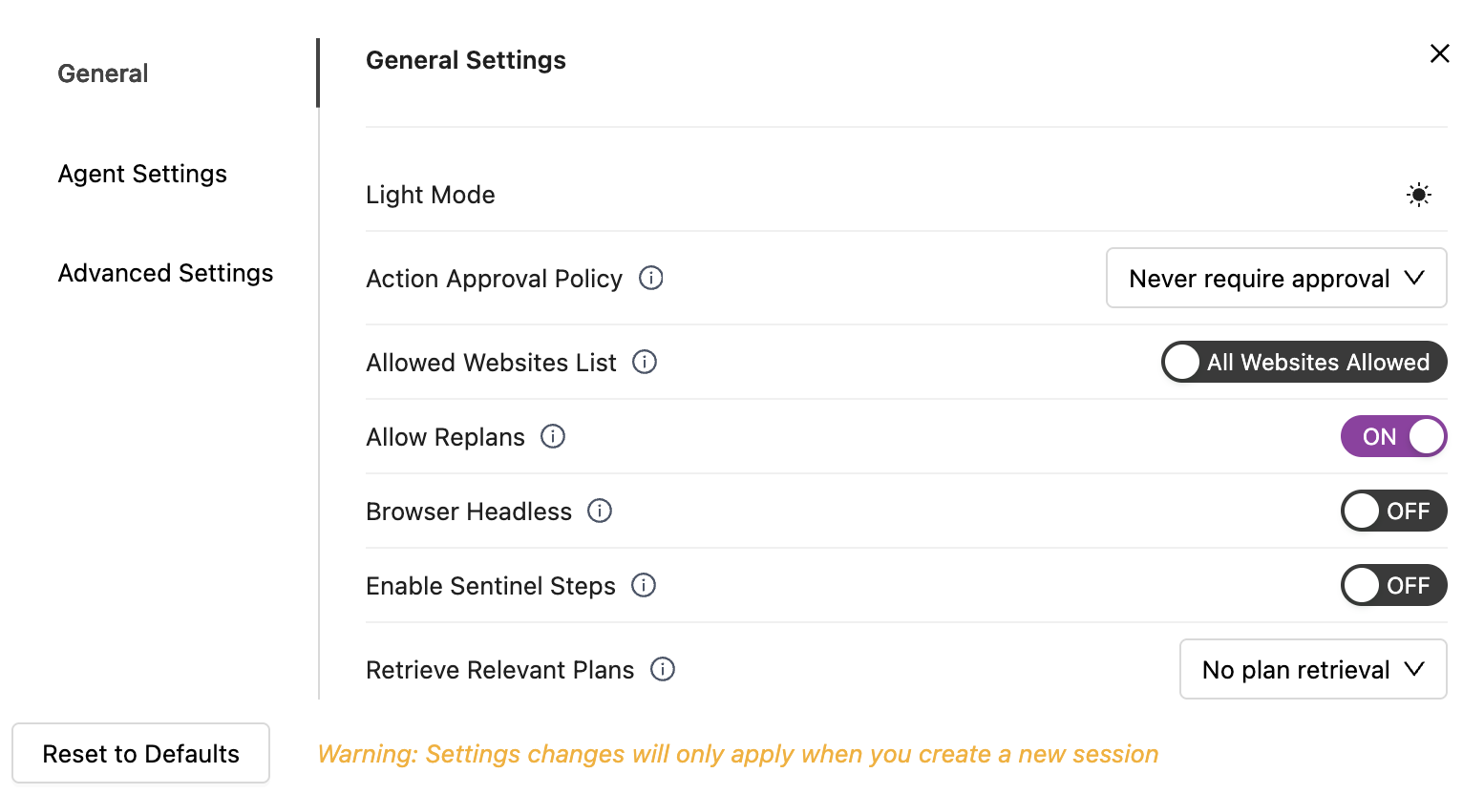Viewport: 1484px width, 794px height.
Task: Enable the Browser Headless toggle
Action: 1393,511
